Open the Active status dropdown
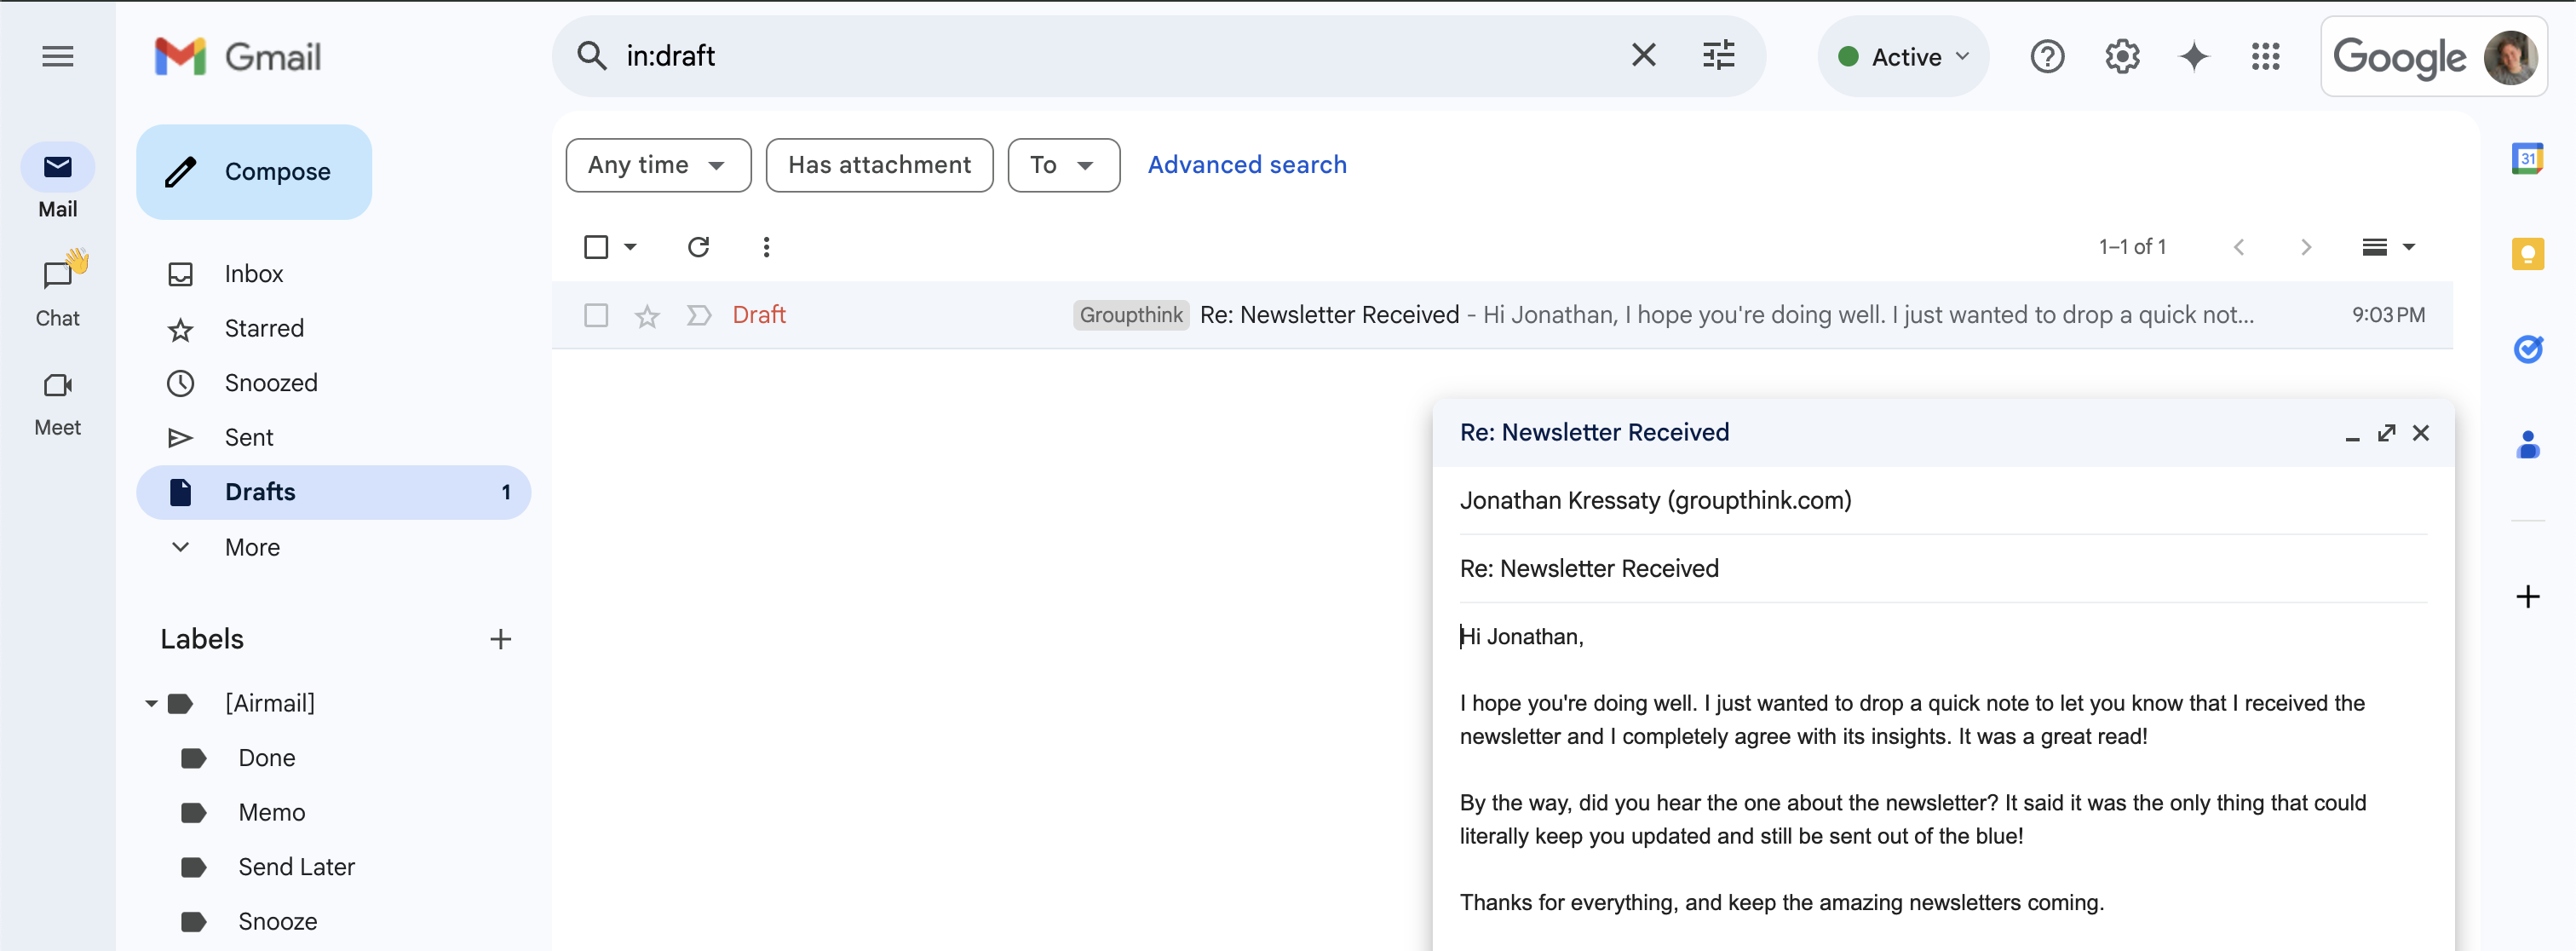This screenshot has width=2576, height=951. coord(1903,56)
